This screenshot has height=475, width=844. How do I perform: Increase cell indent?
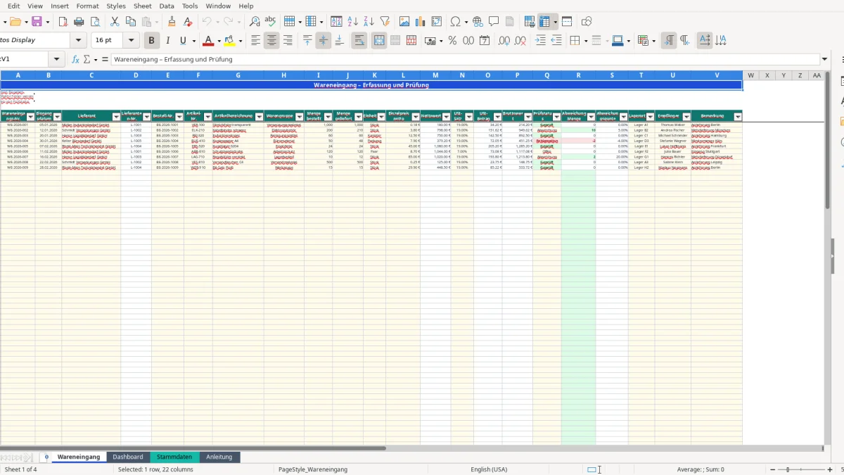coord(540,41)
